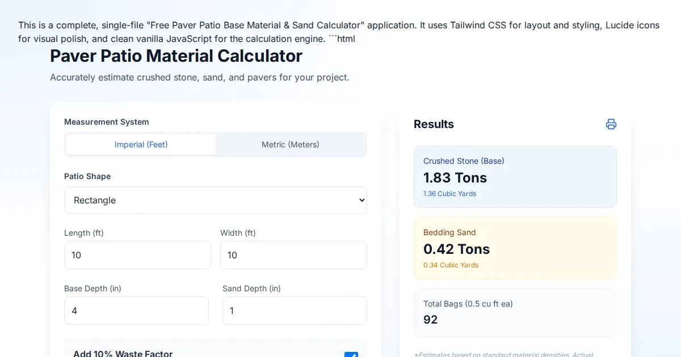Click the Add 10% Waste Factor label

coord(123,354)
